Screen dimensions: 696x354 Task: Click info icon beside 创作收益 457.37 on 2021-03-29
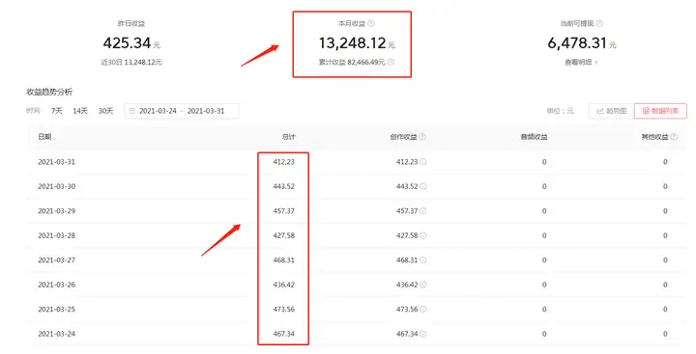pyautogui.click(x=423, y=211)
